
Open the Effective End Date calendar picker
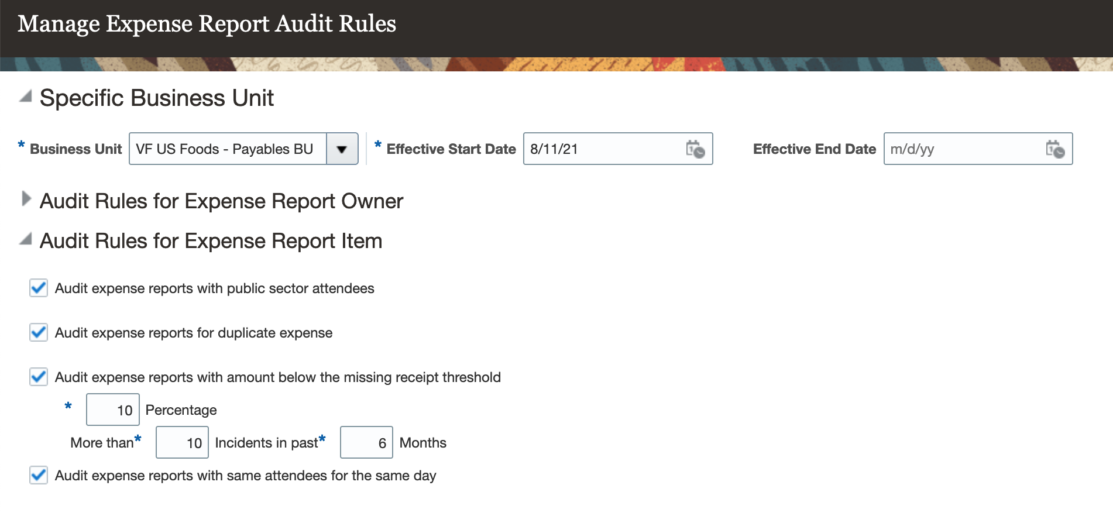(x=1055, y=149)
